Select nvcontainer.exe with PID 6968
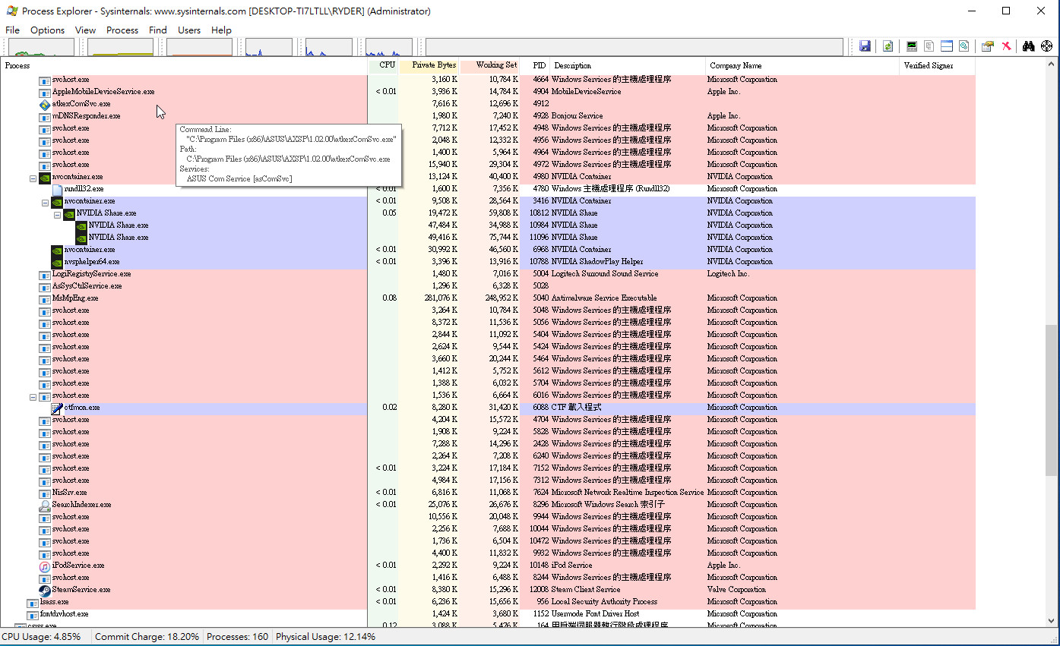 (487, 250)
